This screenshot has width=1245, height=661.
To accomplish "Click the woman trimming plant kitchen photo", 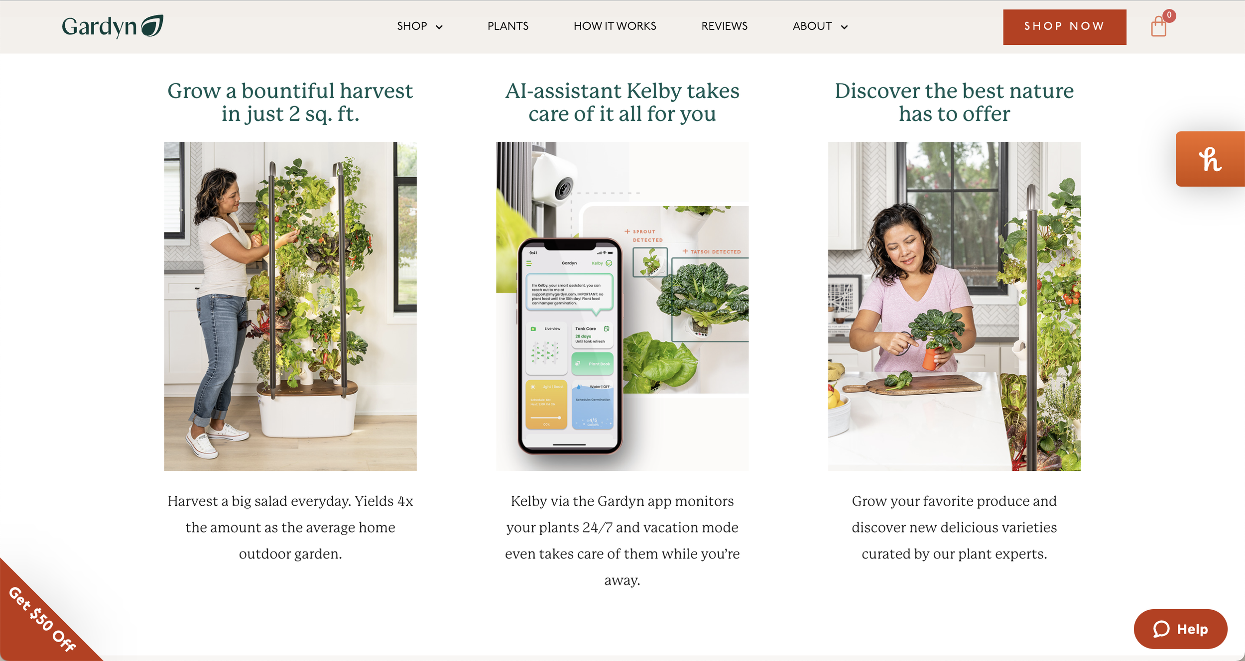I will click(x=954, y=306).
